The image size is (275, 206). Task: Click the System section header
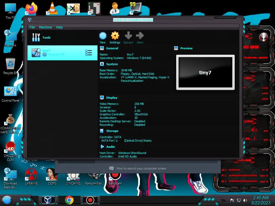coord(112,64)
